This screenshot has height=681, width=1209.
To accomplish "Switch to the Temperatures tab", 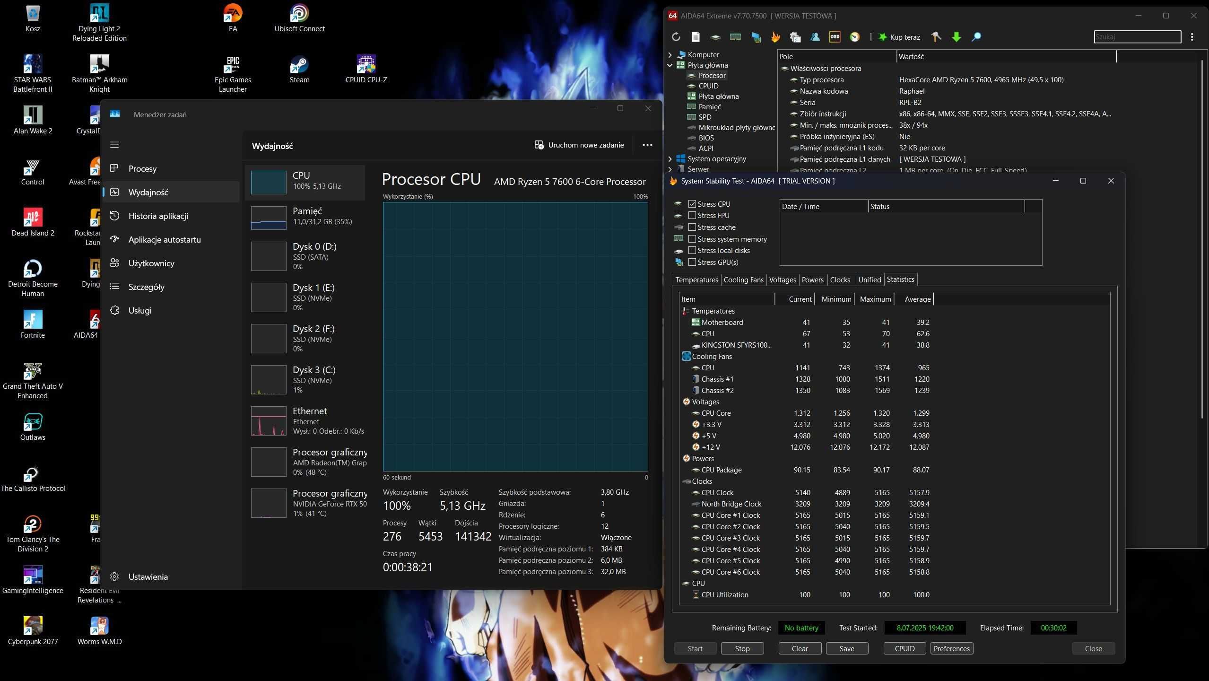I will pyautogui.click(x=696, y=280).
